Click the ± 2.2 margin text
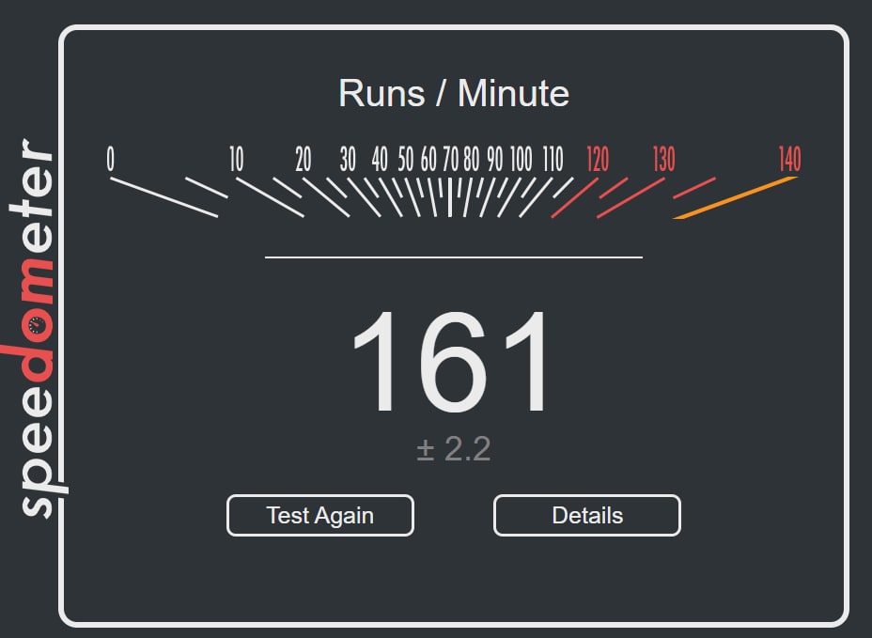 [x=454, y=449]
